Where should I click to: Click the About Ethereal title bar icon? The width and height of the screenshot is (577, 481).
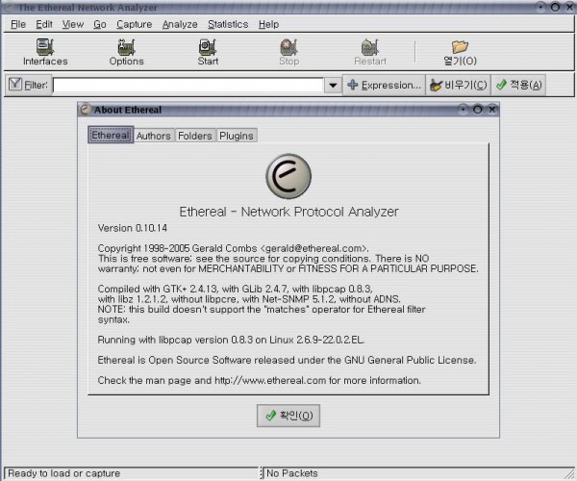(85, 110)
